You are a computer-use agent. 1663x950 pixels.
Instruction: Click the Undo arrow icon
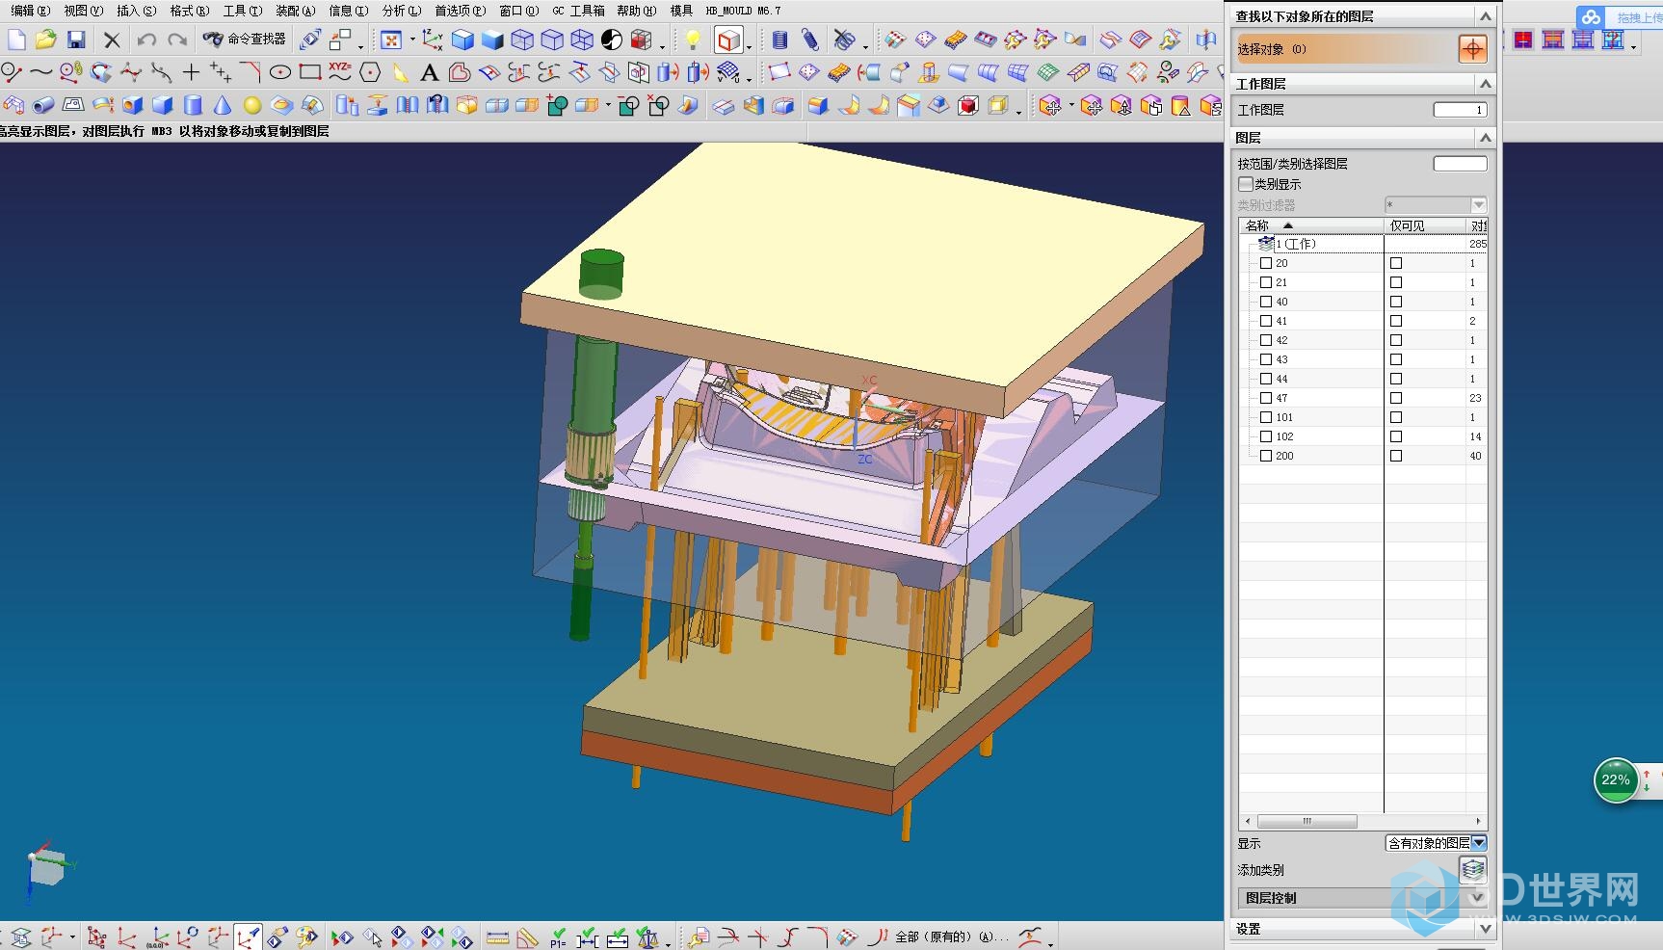coord(146,40)
